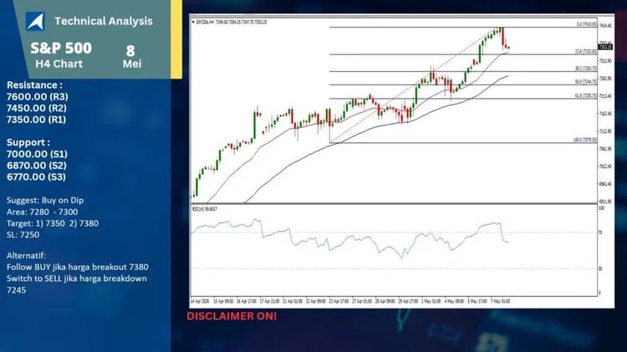The height and width of the screenshot is (352, 627).
Task: Click the symbol and OHLC header text
Action: 232,22
